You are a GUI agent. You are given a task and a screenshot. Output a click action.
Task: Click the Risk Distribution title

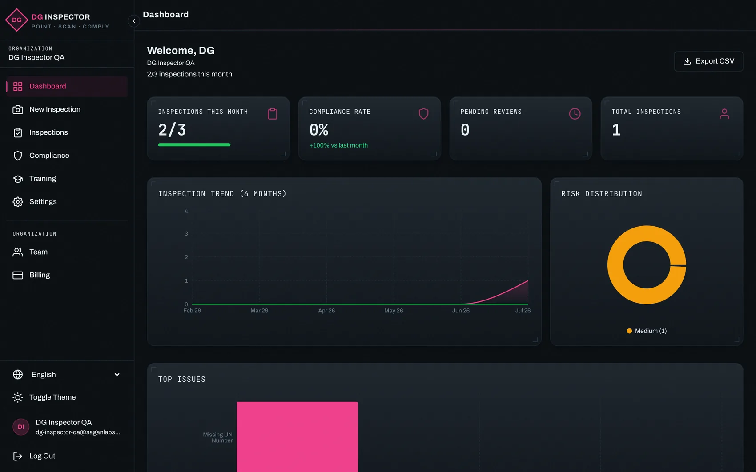click(x=601, y=194)
